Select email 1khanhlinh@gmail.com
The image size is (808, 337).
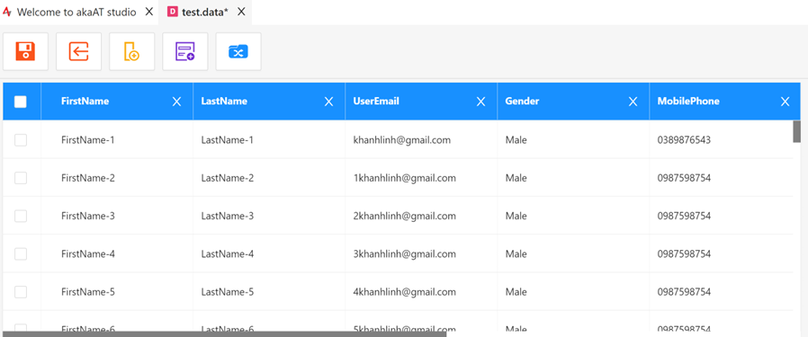coord(405,178)
